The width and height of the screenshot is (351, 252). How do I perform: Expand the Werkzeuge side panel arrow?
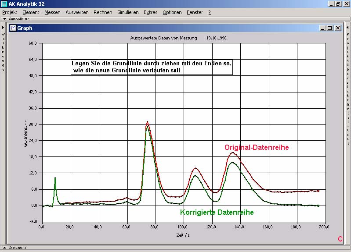point(3,28)
